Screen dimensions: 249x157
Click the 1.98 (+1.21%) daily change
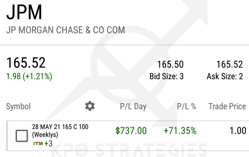point(29,77)
